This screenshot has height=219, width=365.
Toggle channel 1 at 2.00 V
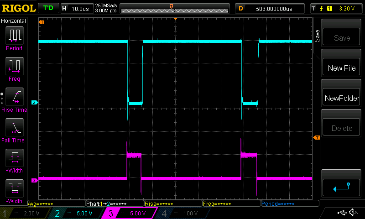click(x=25, y=213)
